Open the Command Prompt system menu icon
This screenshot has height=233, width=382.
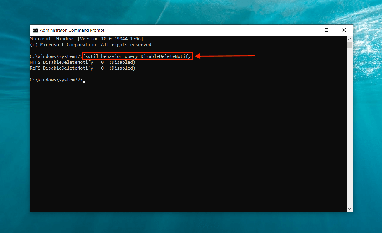[35, 30]
